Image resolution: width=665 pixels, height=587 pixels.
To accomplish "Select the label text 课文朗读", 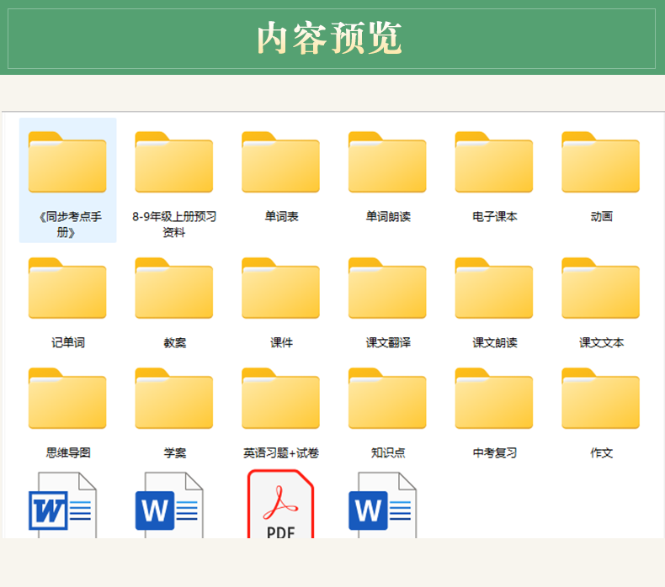I will click(495, 342).
